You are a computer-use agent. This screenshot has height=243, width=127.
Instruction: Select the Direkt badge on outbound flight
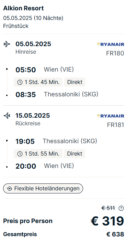75,82
